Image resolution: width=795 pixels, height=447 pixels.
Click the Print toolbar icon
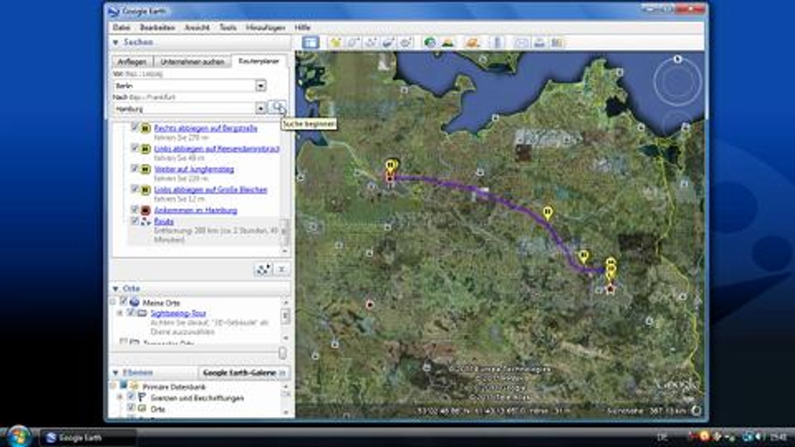coord(539,42)
